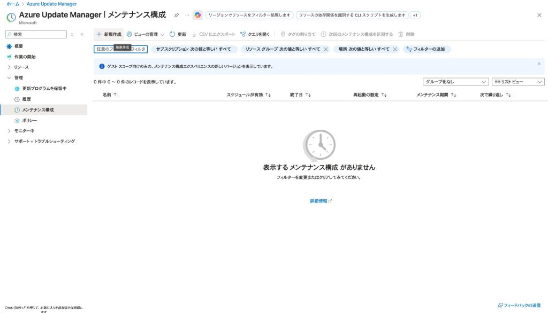Expand the リソース sidebar section
548x313 pixels.
point(9,67)
